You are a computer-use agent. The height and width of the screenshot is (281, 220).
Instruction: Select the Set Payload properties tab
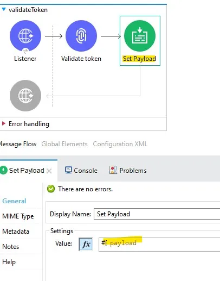(x=27, y=171)
